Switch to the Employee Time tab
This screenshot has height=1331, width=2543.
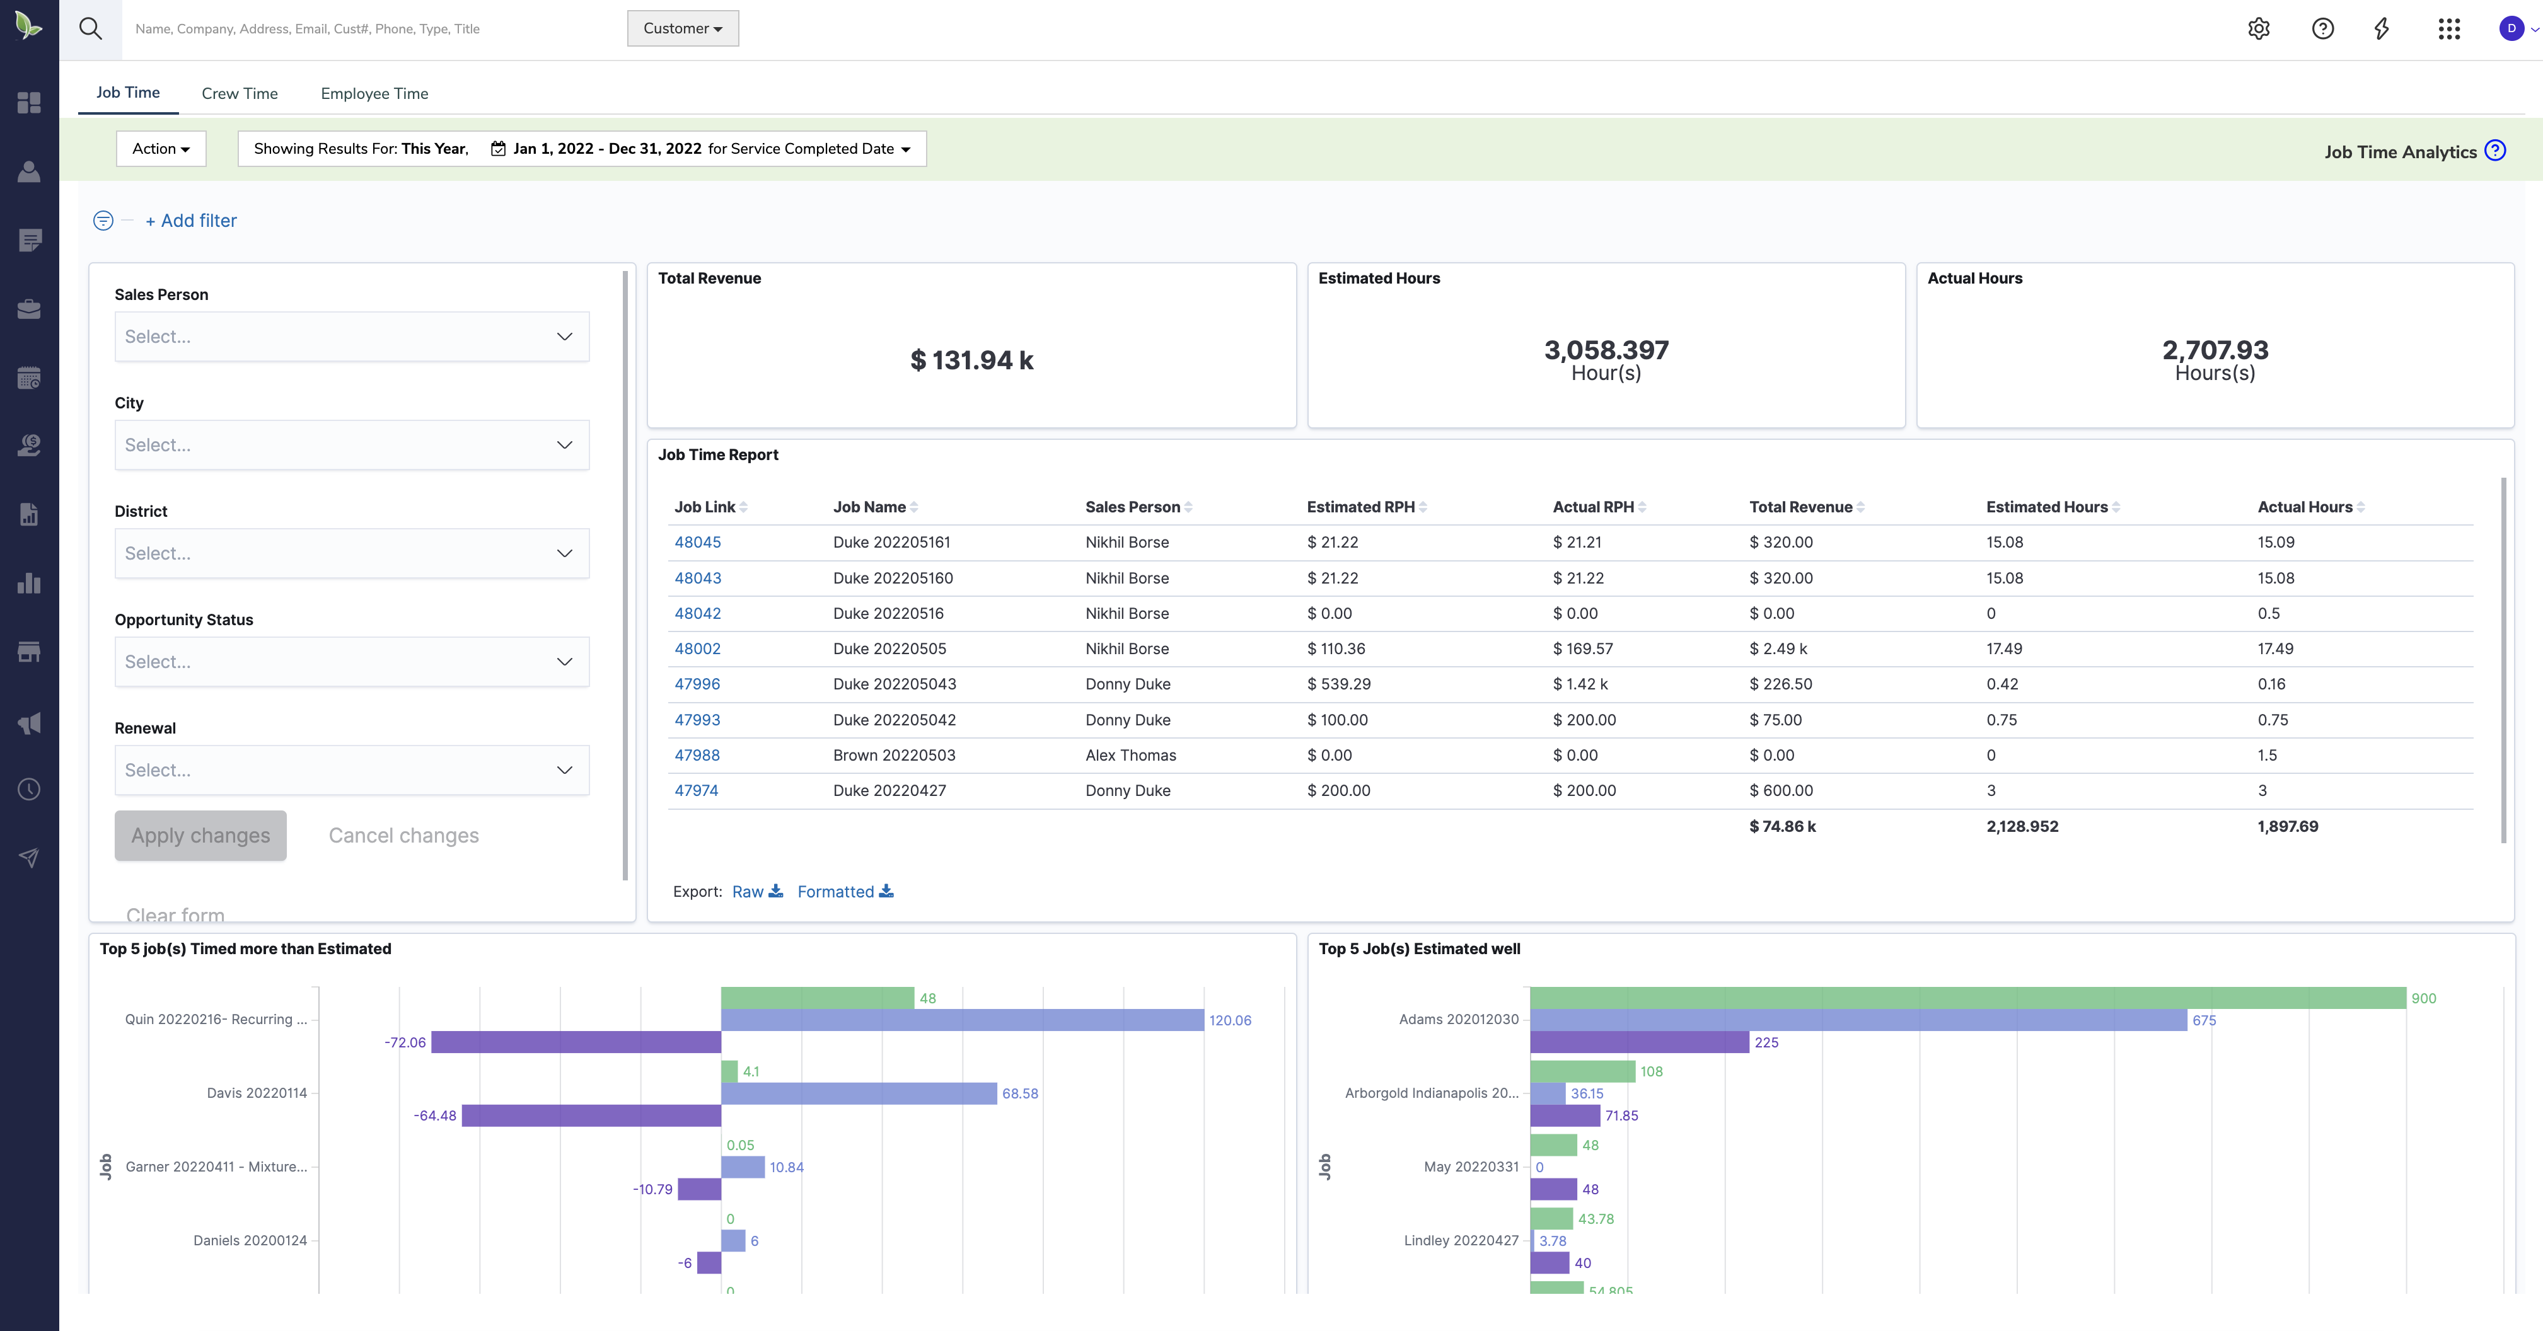[374, 94]
